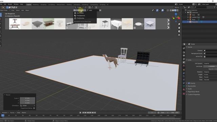Select solid viewport shading

pos(173,10)
